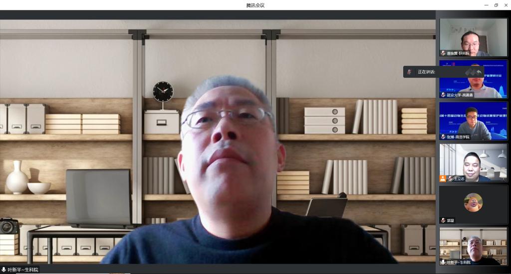Click microphone icon on 叶新平 thumbnail
The height and width of the screenshot is (274, 511).
point(443,262)
